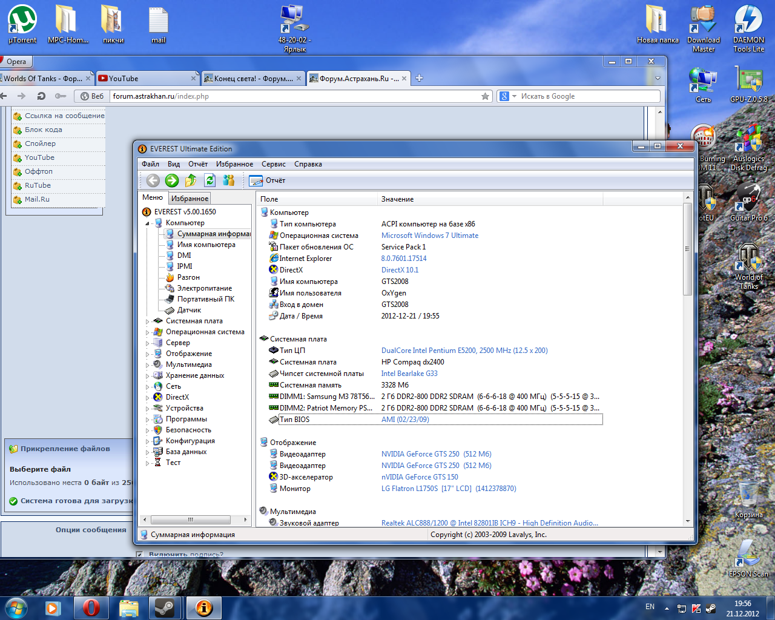Screen dimensions: 775x620
Task: Expand the Отображение tree node
Action: pyautogui.click(x=147, y=354)
